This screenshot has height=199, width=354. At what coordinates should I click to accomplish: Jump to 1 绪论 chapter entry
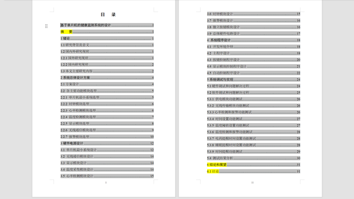pyautogui.click(x=65, y=38)
